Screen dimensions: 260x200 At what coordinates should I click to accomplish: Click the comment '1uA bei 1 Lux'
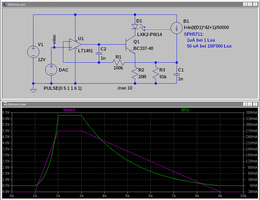(x=201, y=40)
